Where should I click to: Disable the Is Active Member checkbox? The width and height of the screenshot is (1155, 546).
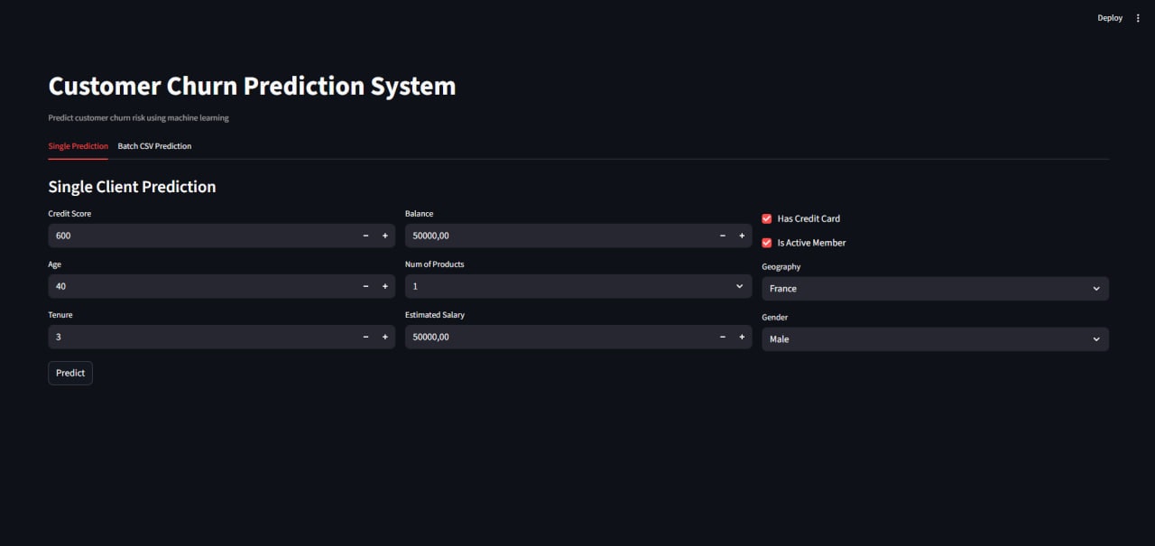pos(767,242)
